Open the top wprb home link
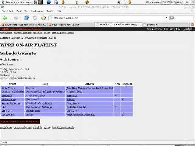 click(6, 33)
